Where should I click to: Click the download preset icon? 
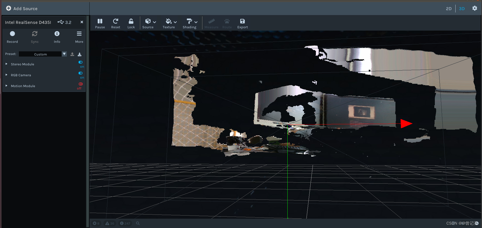tap(80, 54)
